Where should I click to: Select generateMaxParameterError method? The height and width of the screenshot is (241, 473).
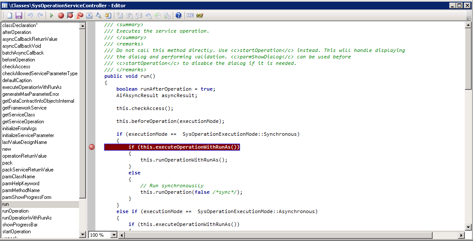click(31, 94)
